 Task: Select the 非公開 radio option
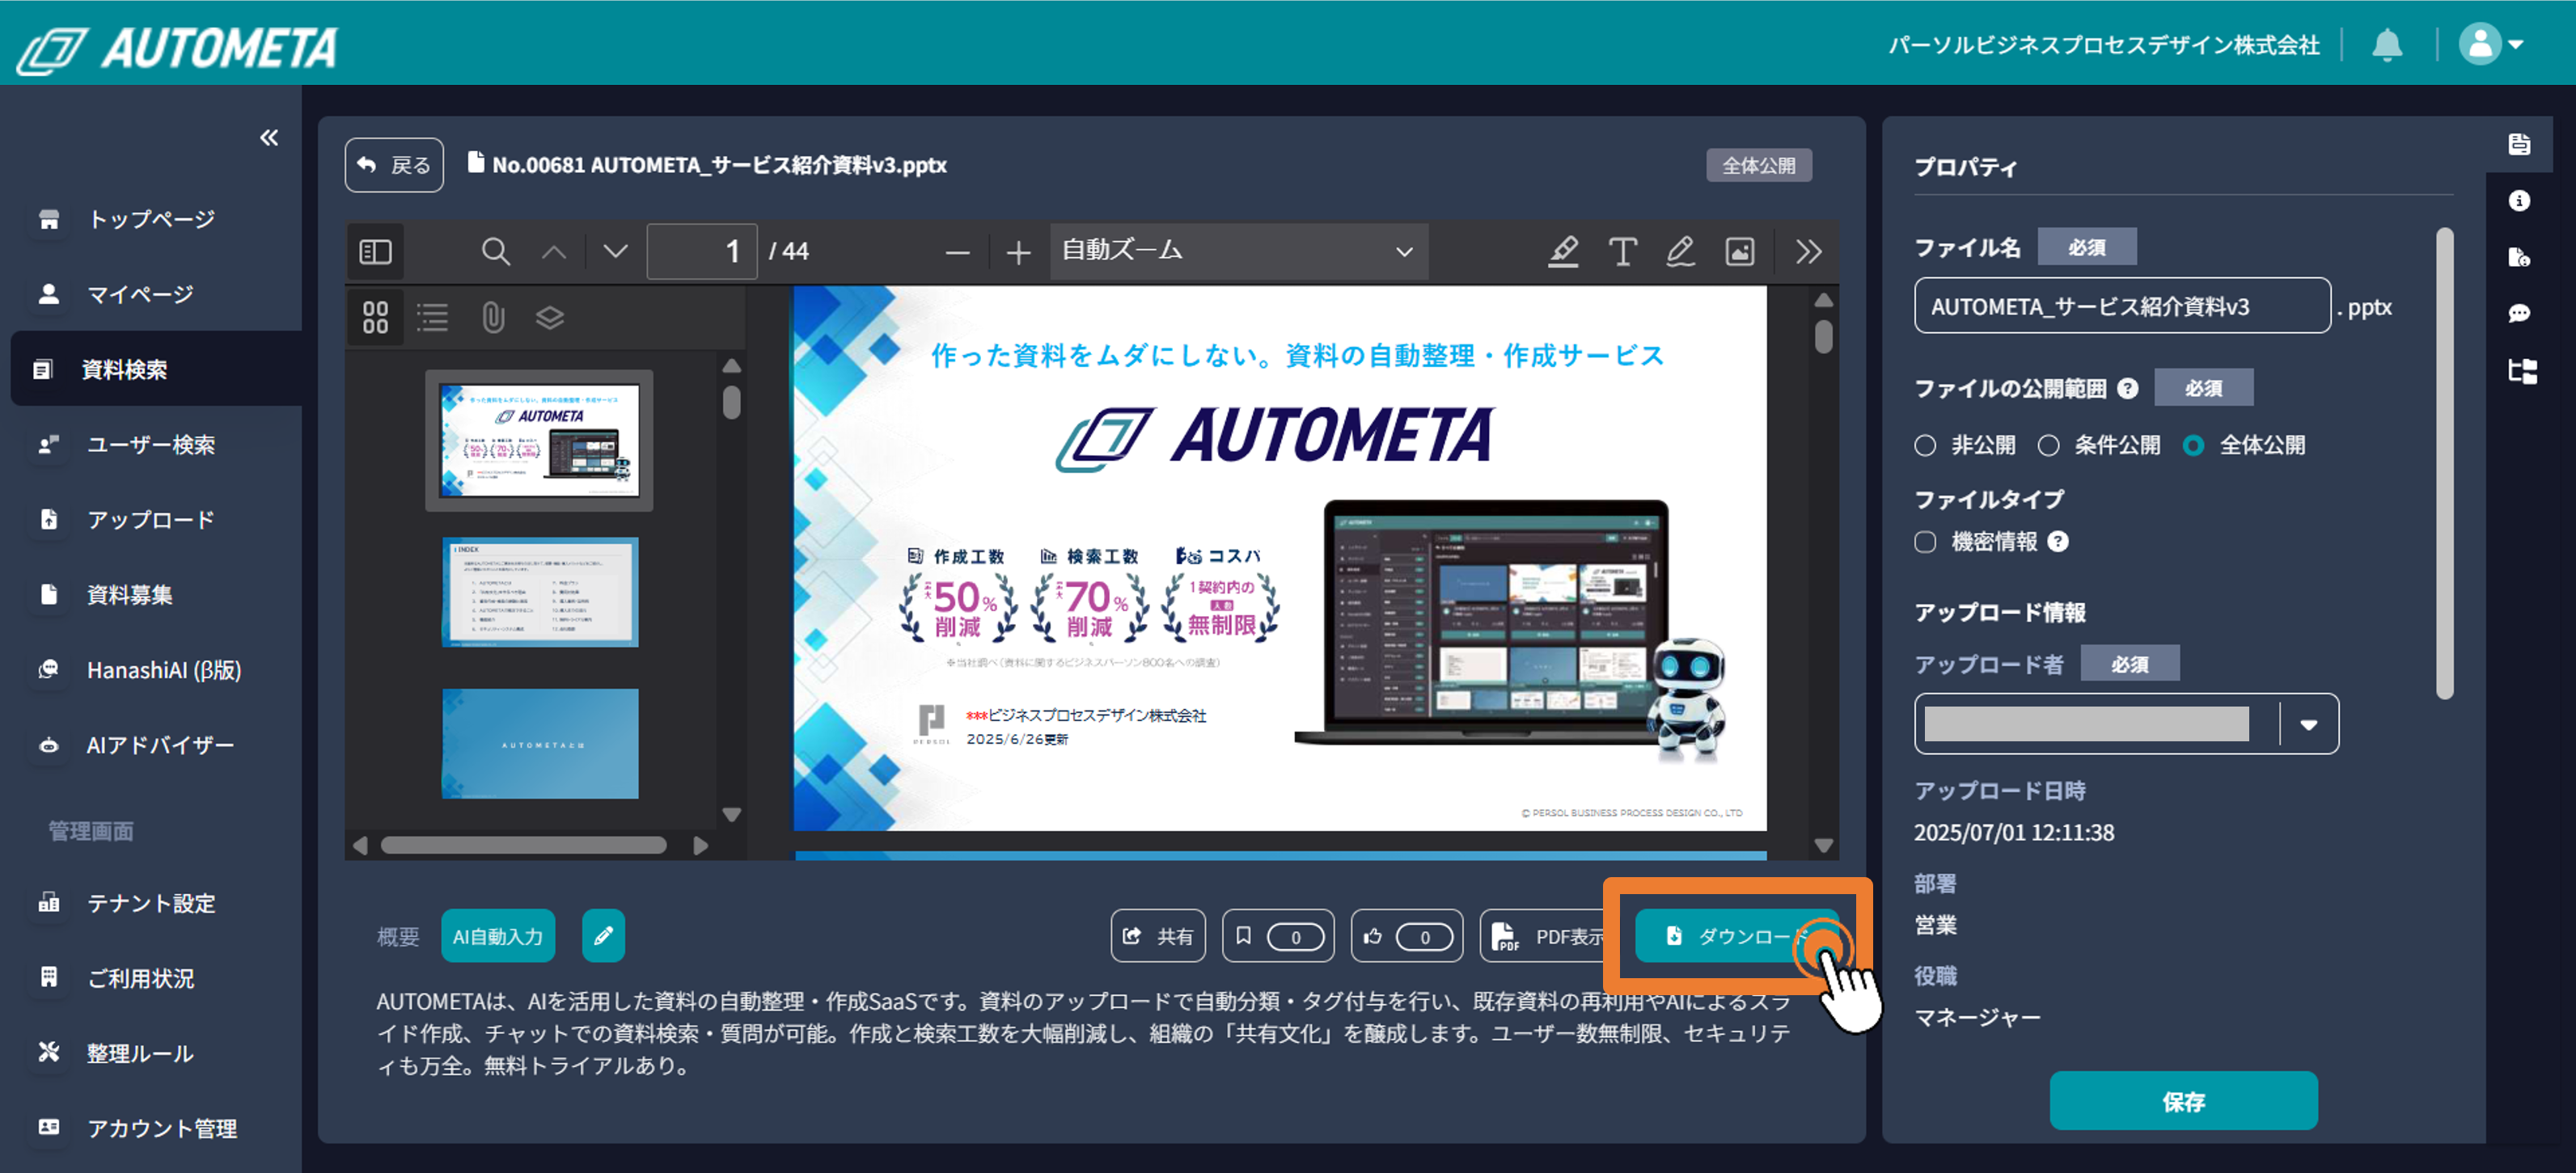point(1925,445)
